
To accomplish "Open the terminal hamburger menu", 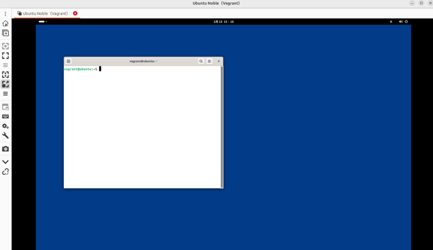I will coord(209,61).
